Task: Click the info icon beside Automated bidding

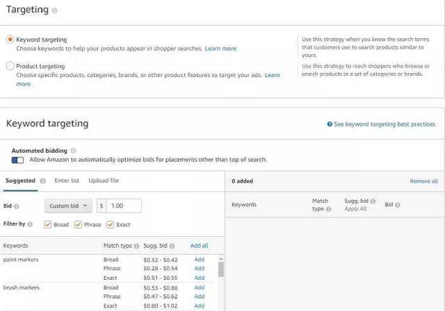Action: click(x=74, y=151)
